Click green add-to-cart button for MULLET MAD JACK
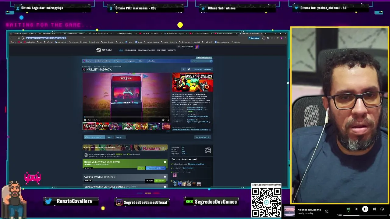The image size is (390, 219). tap(160, 181)
